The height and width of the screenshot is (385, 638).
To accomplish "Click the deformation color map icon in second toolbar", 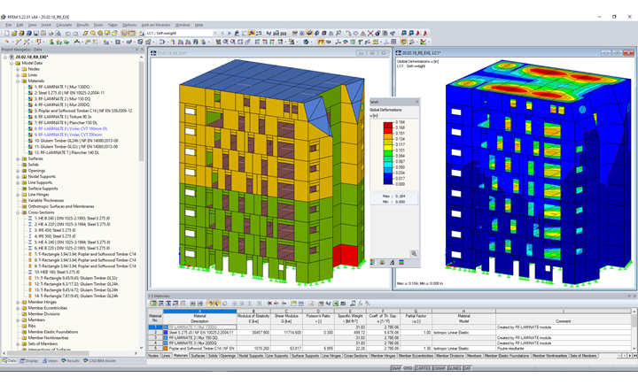I will coord(346,42).
